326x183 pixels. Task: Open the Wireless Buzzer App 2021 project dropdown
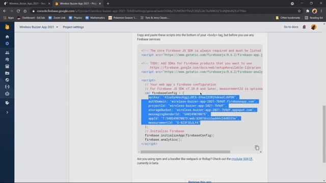coord(39,27)
